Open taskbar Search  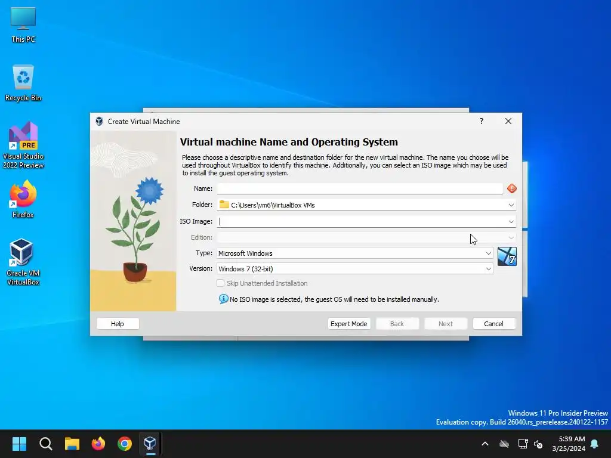point(45,444)
